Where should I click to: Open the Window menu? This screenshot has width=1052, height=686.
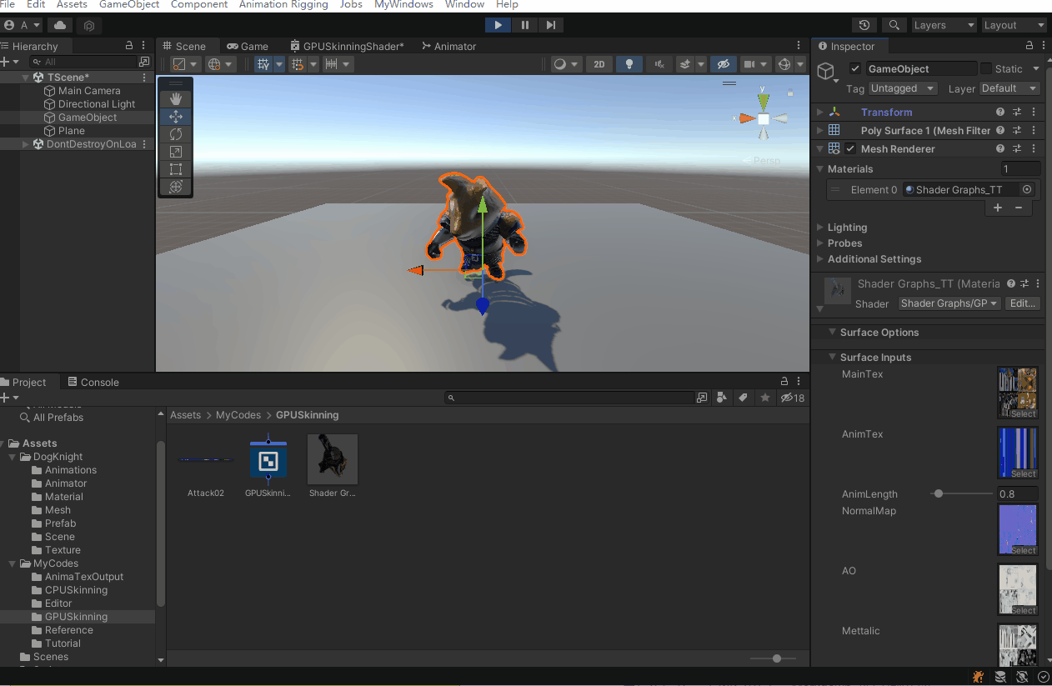point(464,5)
